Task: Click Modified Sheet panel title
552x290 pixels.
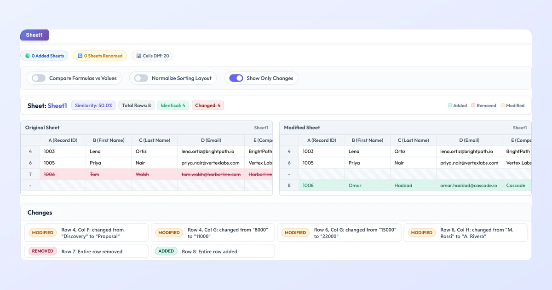Action: coord(302,128)
